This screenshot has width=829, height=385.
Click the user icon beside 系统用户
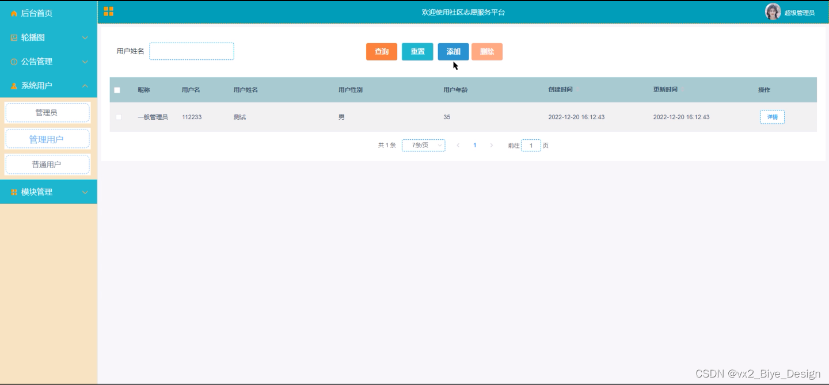(14, 86)
